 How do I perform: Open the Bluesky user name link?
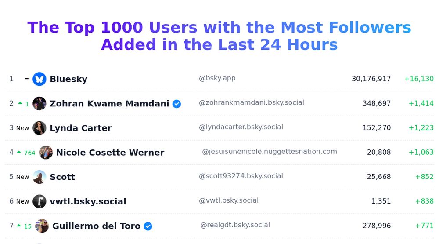pos(68,79)
